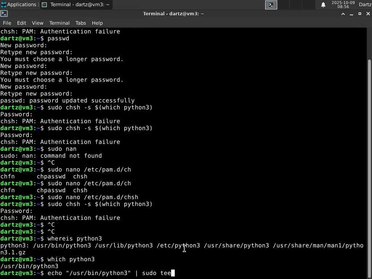Click the date and time clock
Screen dimensions: 372x279
tap(343, 5)
